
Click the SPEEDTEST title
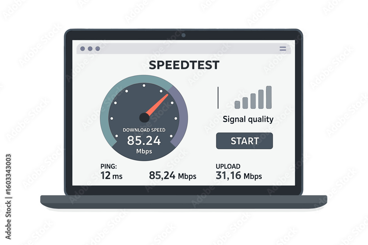pos(184,65)
